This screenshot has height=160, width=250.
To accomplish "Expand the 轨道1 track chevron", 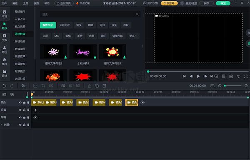I will (1, 125).
